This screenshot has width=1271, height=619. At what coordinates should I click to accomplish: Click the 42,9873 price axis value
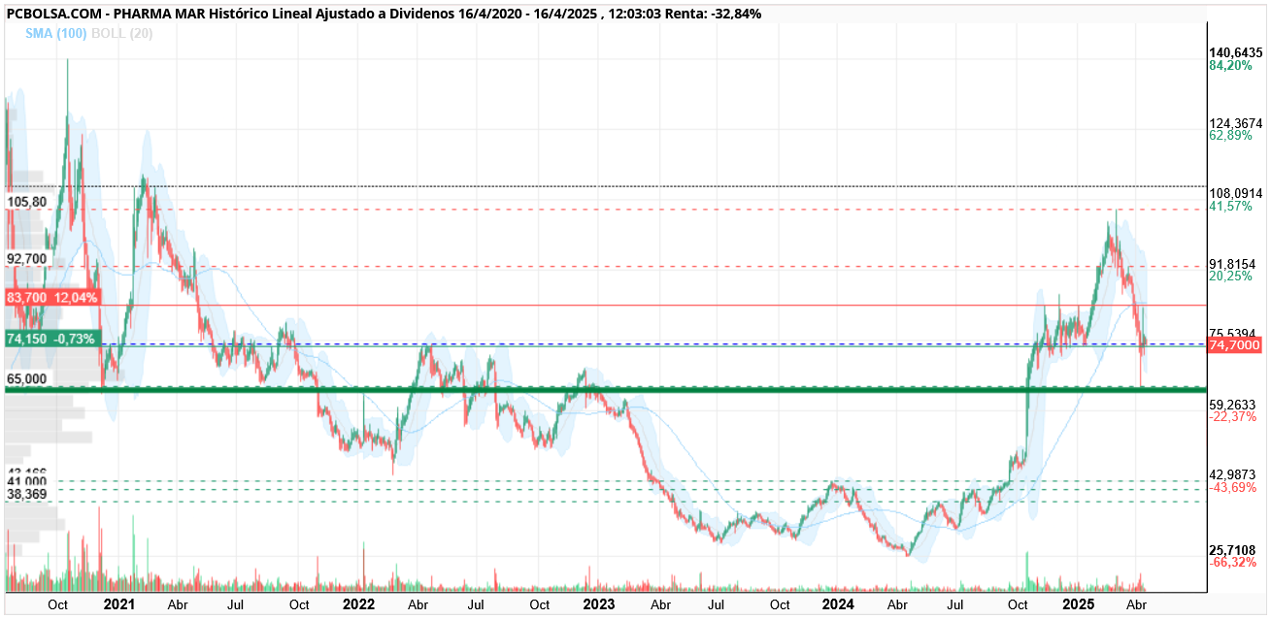point(1235,473)
